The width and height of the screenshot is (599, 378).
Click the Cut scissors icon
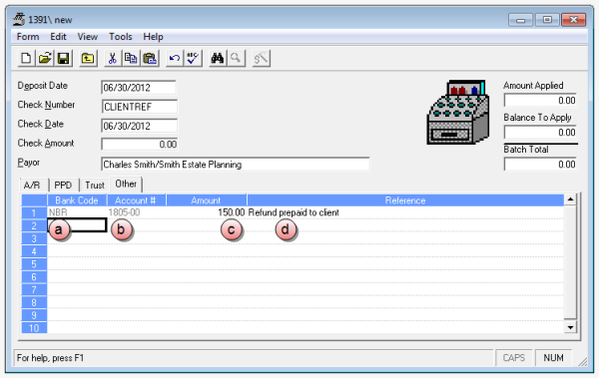tap(112, 59)
